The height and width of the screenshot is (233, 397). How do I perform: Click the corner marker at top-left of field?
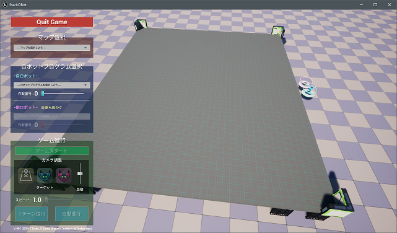click(x=141, y=25)
